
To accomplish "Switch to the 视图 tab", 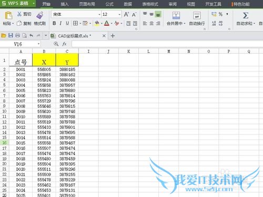I will [x=191, y=4].
